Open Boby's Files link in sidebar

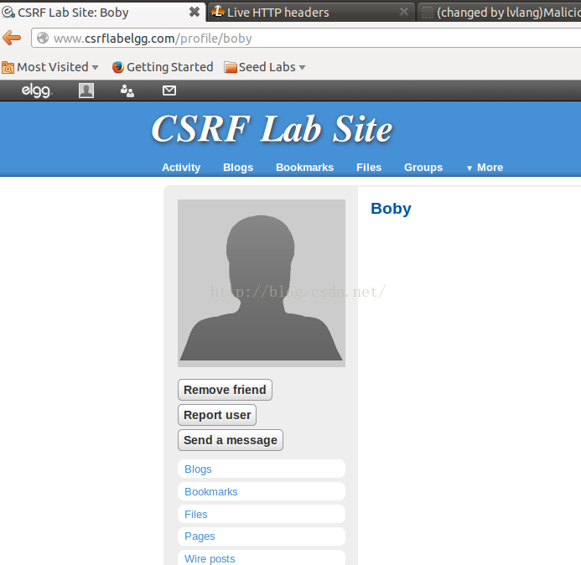point(262,514)
